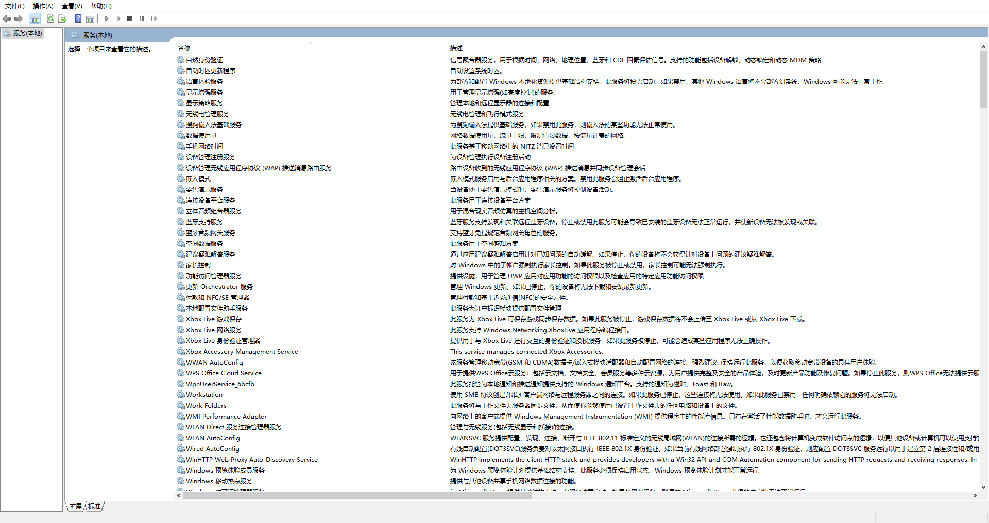Select the WPS Office Cloud Service name
Image resolution: width=989 pixels, height=523 pixels.
click(x=224, y=373)
